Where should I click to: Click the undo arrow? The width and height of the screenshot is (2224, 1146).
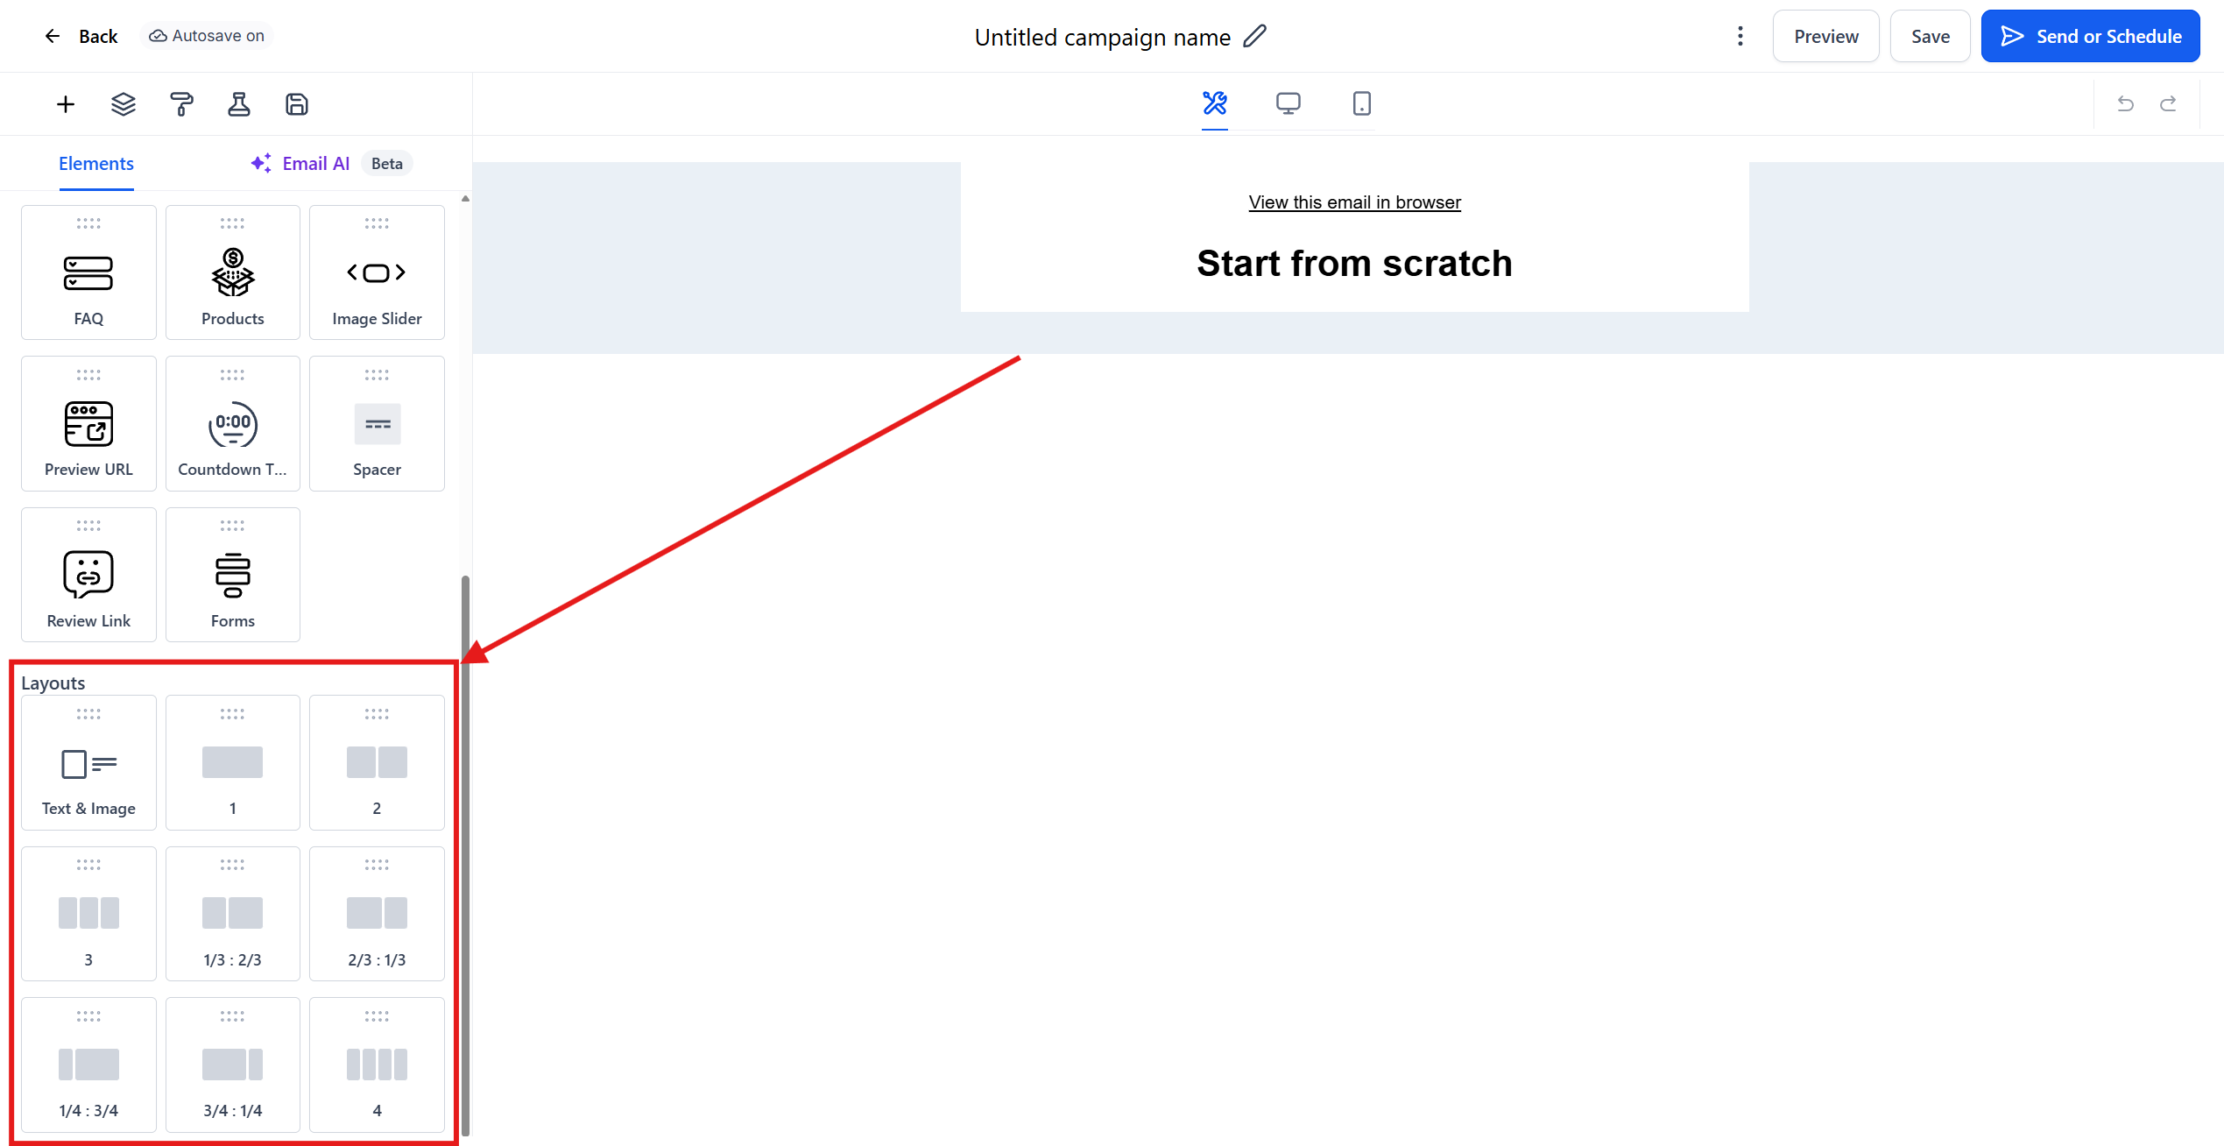[2125, 103]
